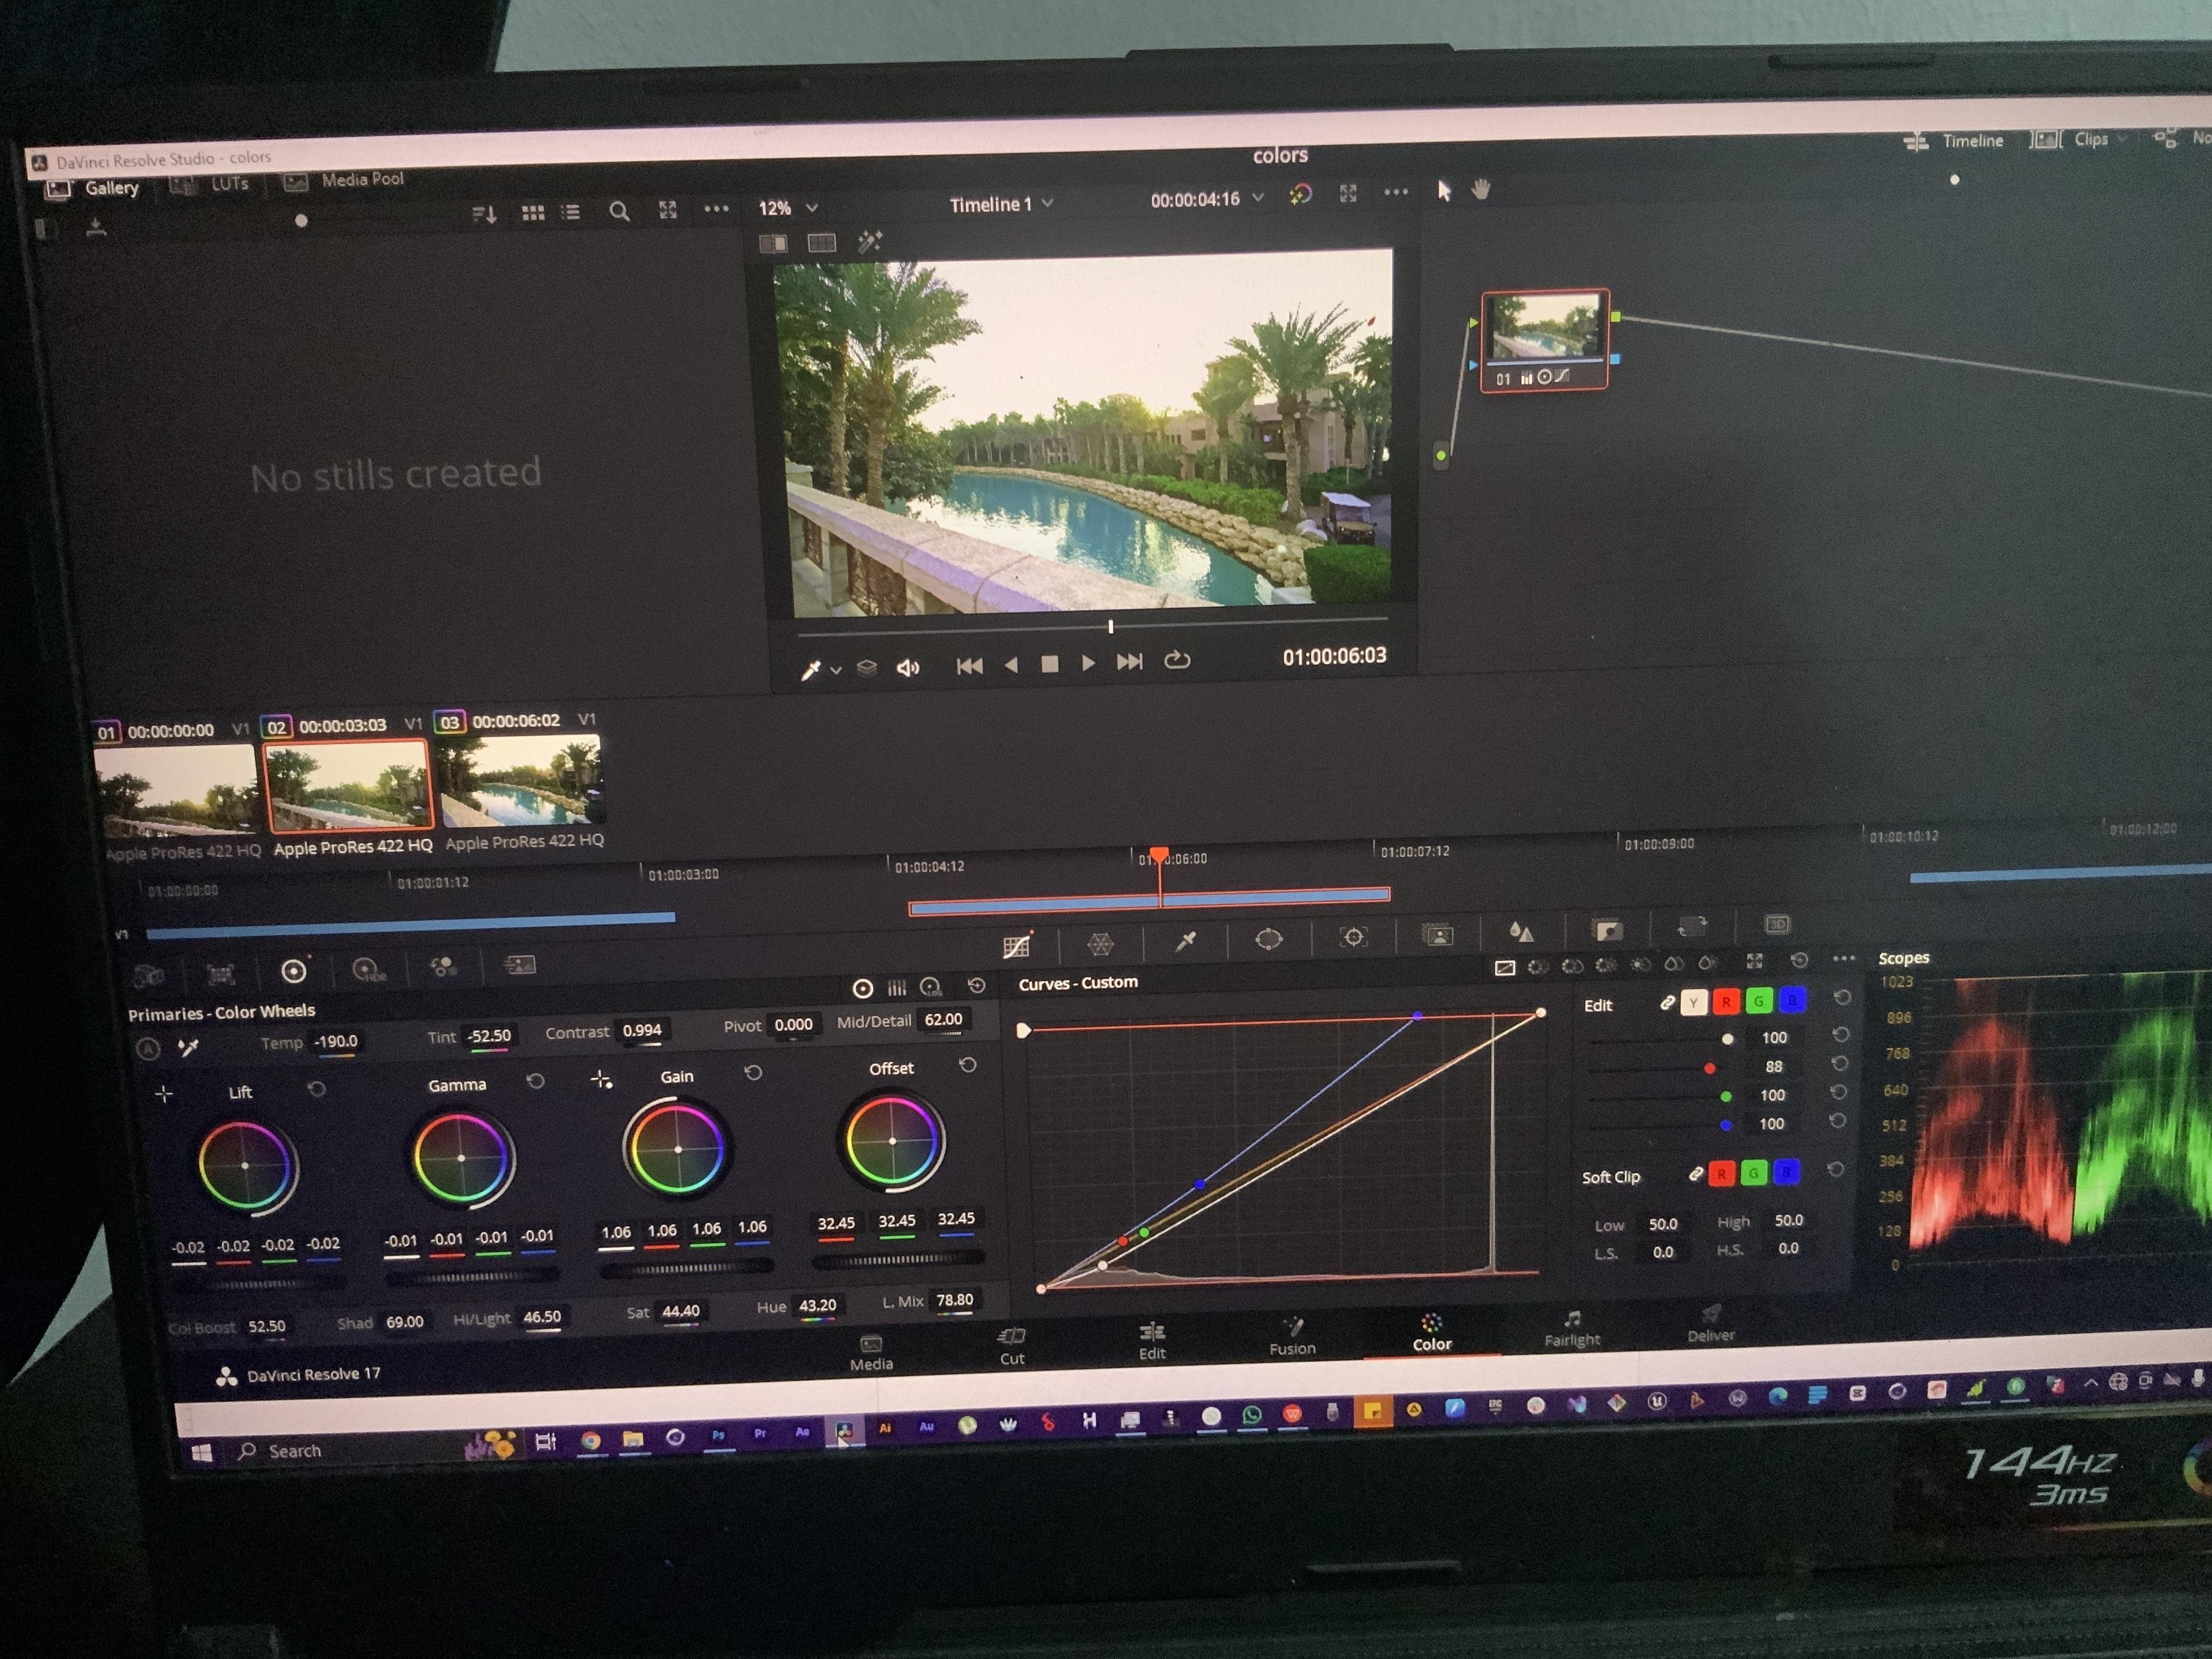Adjust the Gain master wheel slider
The width and height of the screenshot is (2212, 1659).
686,1268
